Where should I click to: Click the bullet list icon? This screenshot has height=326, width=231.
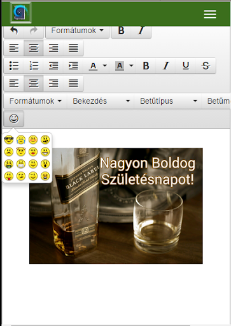pos(14,66)
